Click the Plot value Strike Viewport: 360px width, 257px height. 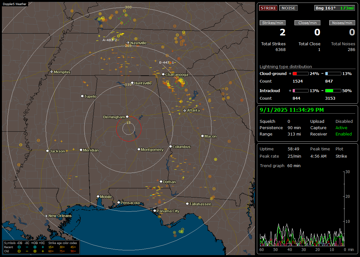pyautogui.click(x=341, y=156)
